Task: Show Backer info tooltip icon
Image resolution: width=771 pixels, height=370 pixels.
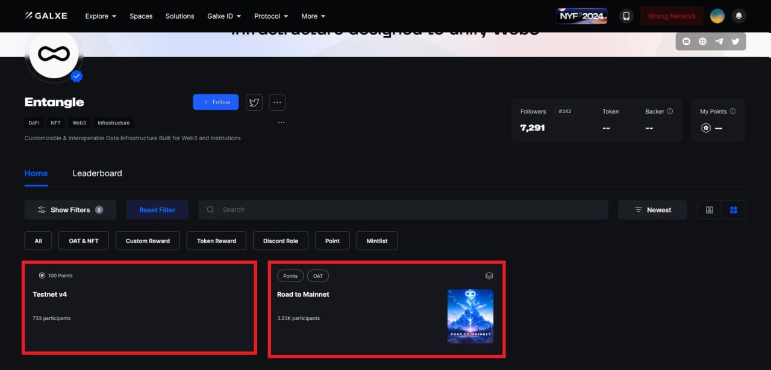Action: click(670, 111)
